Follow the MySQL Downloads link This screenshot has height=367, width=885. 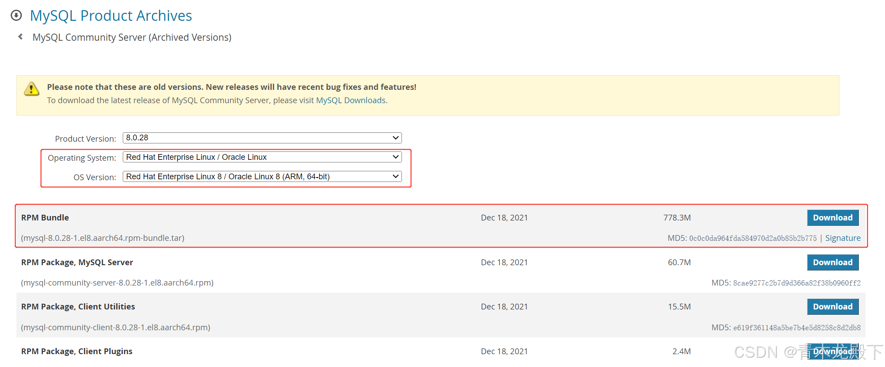pyautogui.click(x=351, y=100)
